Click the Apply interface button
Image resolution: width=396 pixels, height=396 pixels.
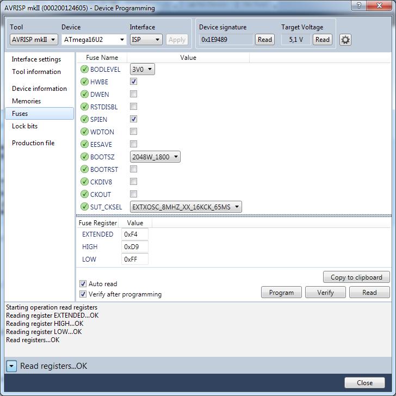coord(177,40)
